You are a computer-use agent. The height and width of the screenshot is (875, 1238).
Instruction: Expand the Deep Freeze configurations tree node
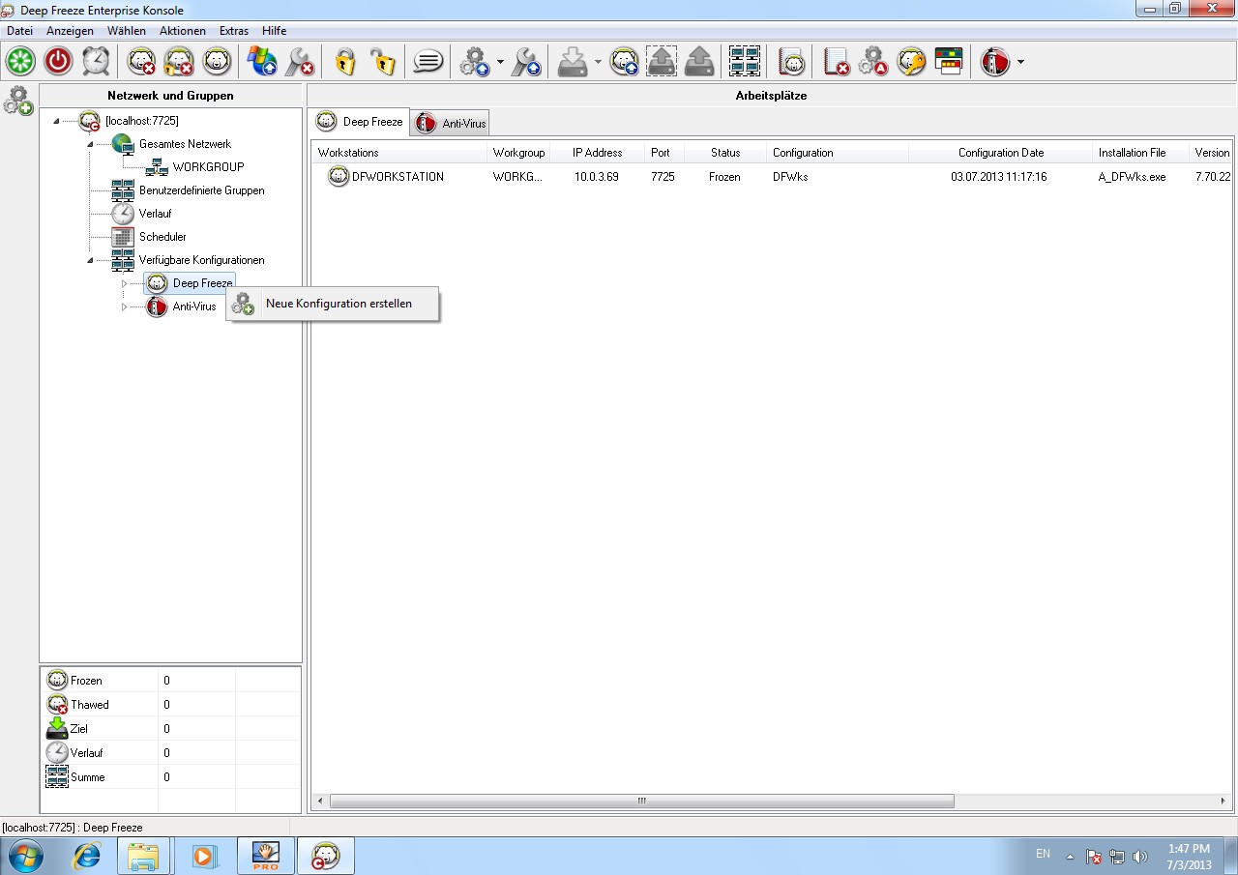pos(124,283)
